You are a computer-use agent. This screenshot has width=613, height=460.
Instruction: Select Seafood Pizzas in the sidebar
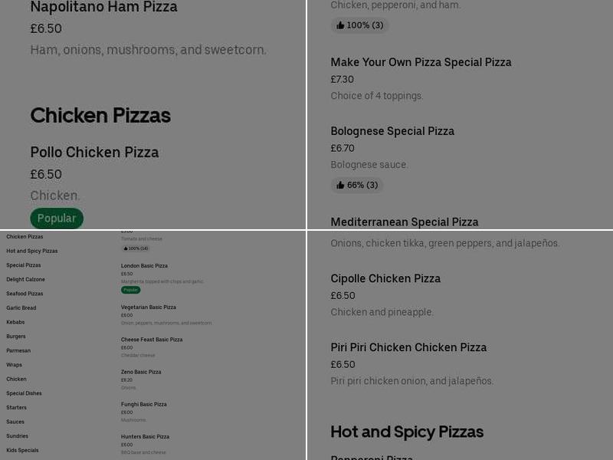[x=25, y=294]
